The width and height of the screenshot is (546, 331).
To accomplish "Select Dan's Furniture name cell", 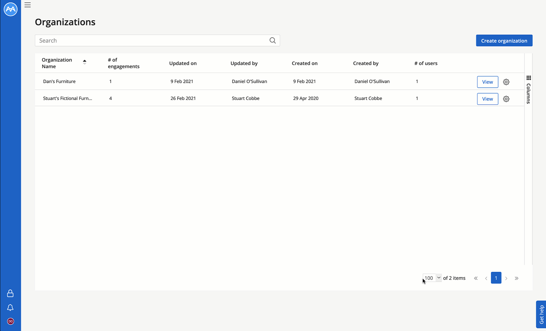I will point(59,81).
